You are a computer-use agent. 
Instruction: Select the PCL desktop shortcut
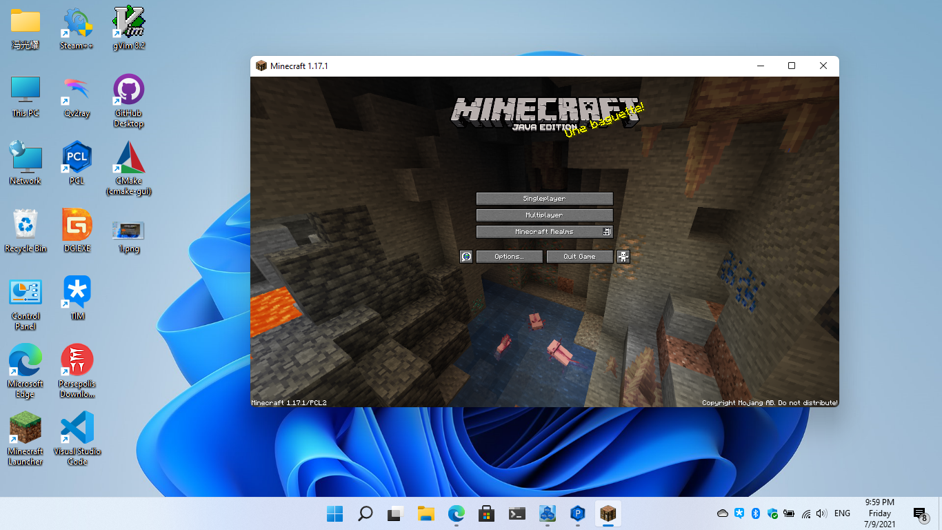pos(77,164)
